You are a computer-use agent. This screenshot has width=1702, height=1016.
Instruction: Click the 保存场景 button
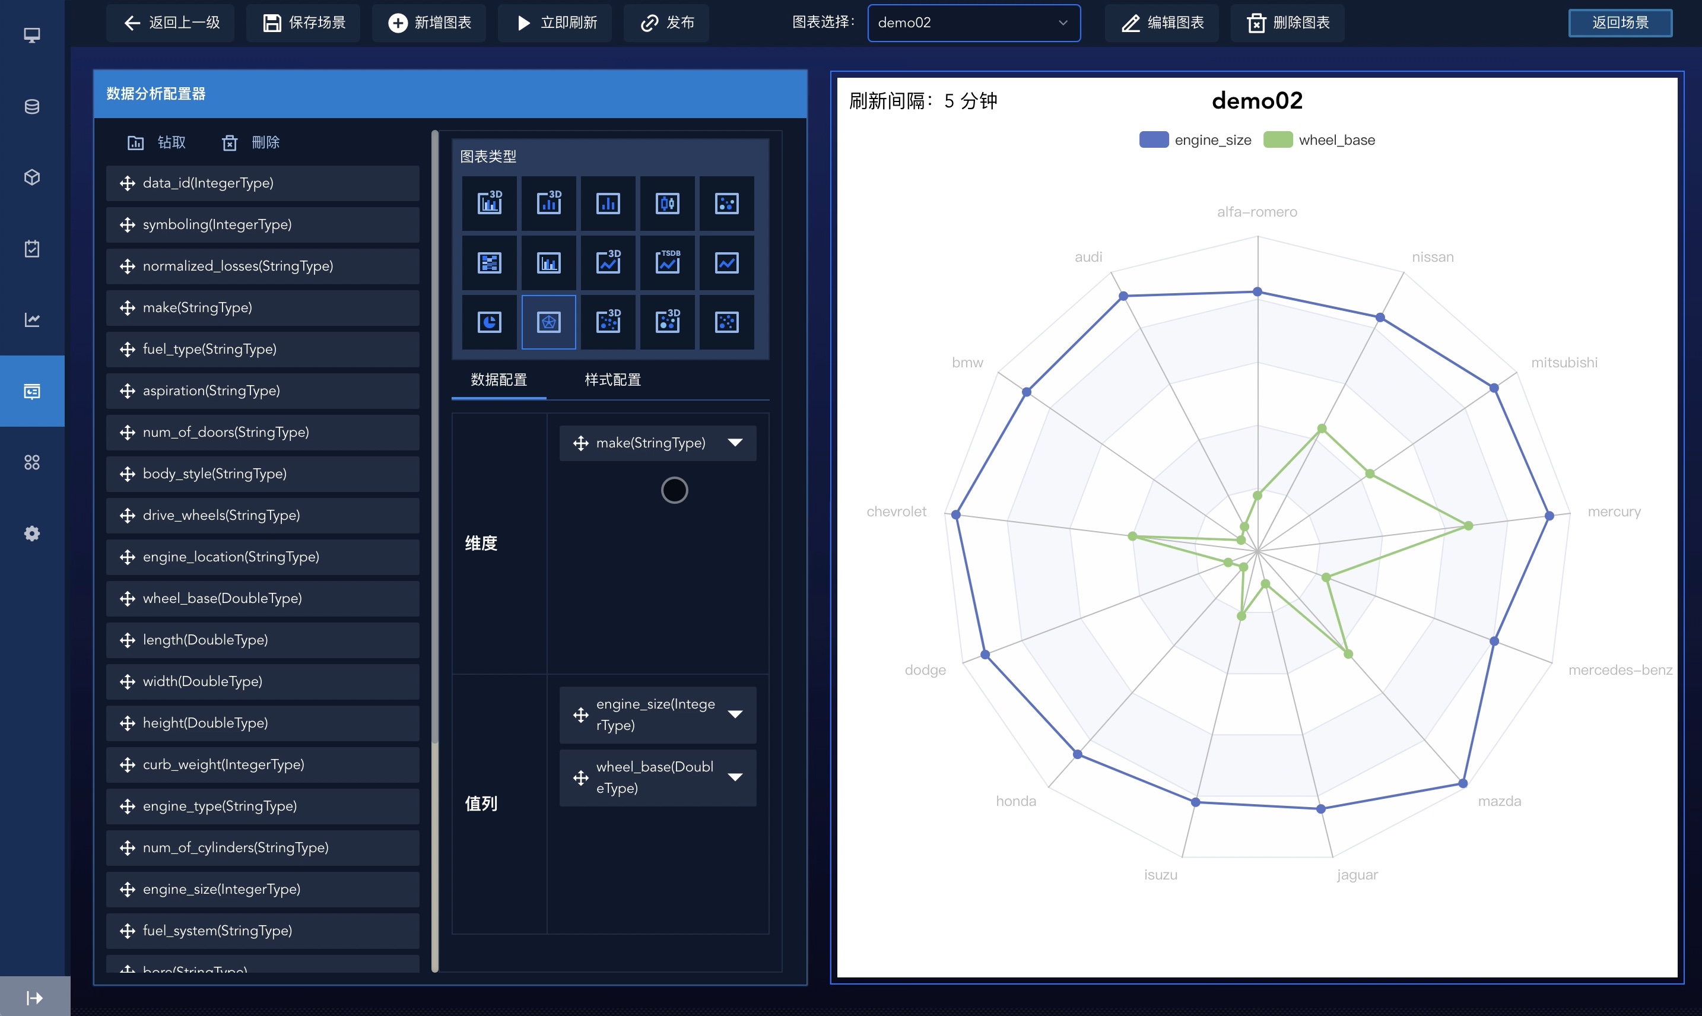coord(303,23)
